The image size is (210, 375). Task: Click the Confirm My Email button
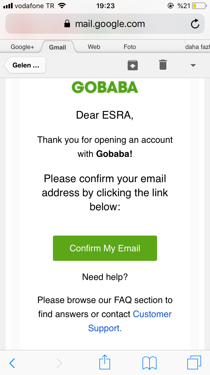tap(105, 248)
